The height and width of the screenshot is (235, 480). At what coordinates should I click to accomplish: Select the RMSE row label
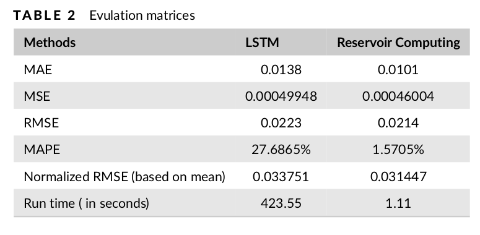pos(41,122)
